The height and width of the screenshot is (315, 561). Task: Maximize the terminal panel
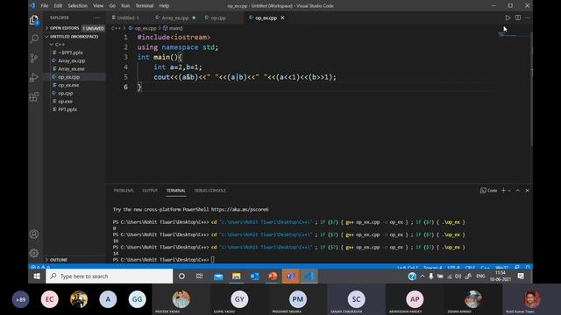(518, 191)
